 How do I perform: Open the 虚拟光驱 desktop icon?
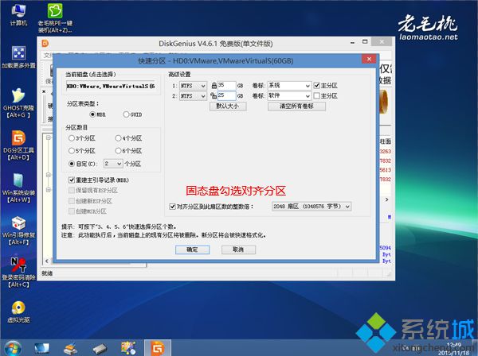pyautogui.click(x=18, y=311)
